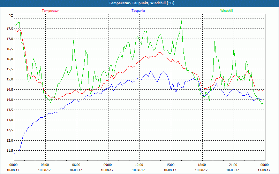Click the blue Taupunkt legend label

(x=138, y=10)
